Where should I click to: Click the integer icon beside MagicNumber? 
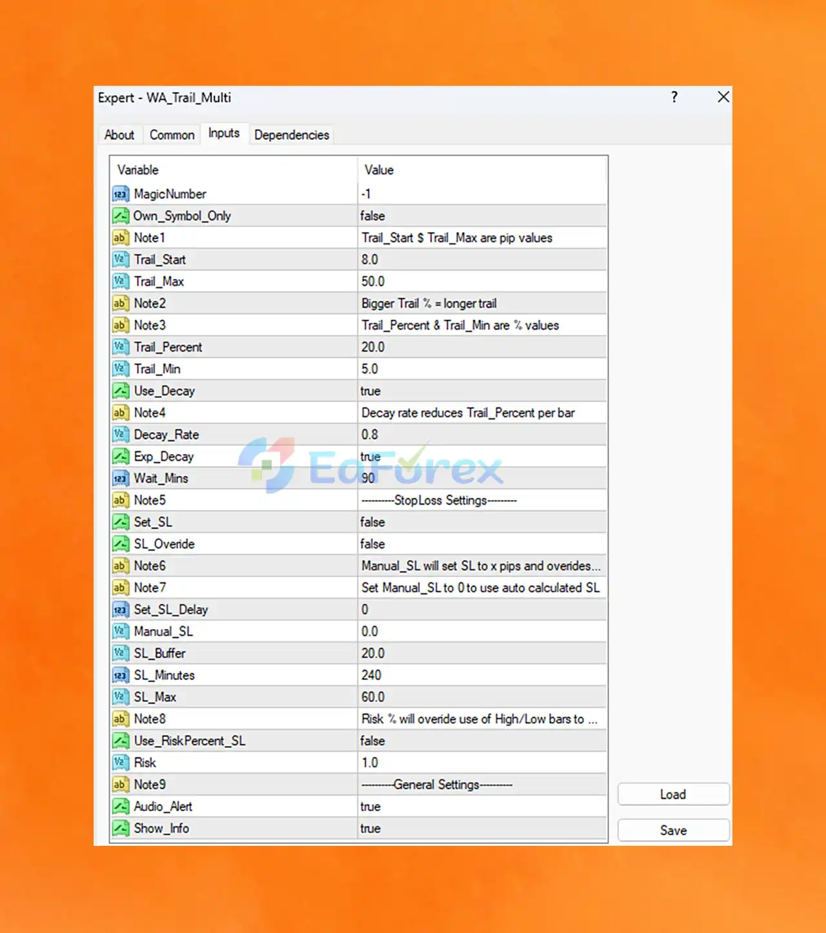[x=121, y=194]
